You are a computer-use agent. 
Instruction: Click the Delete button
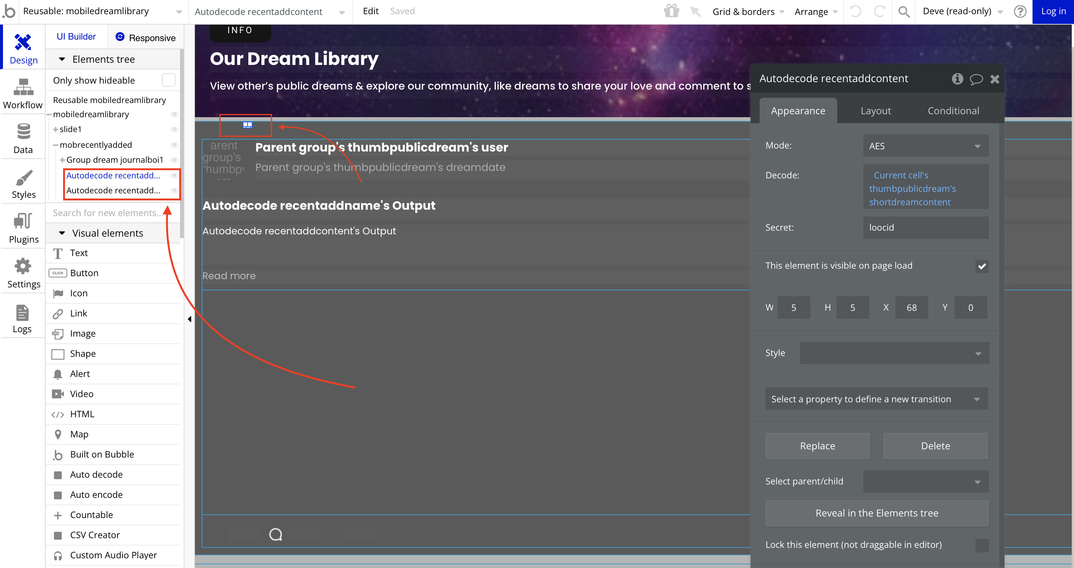click(x=935, y=446)
